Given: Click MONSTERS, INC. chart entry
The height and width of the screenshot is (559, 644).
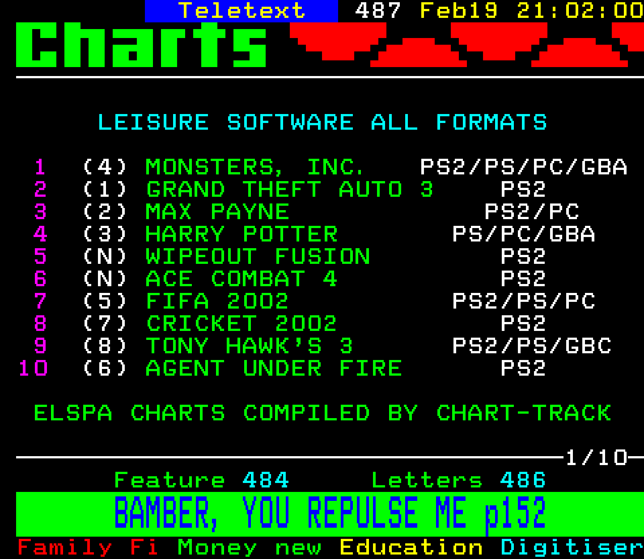Looking at the screenshot, I should (255, 167).
